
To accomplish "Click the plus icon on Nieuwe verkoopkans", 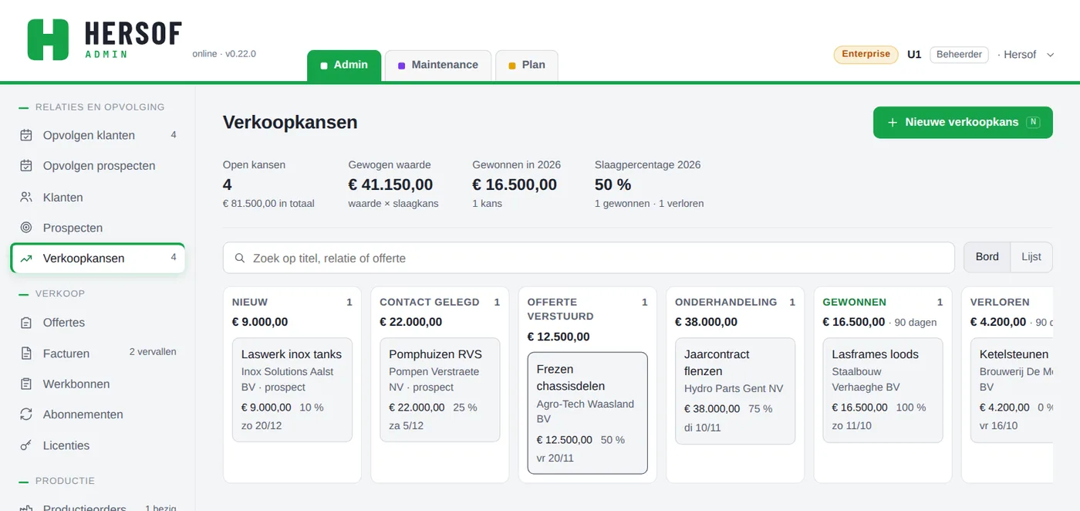I will point(893,122).
